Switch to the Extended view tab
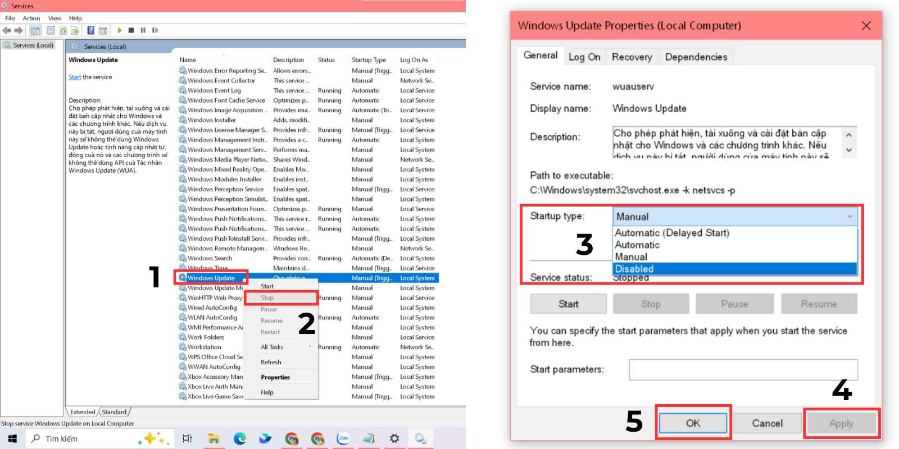The width and height of the screenshot is (899, 449). [x=83, y=412]
